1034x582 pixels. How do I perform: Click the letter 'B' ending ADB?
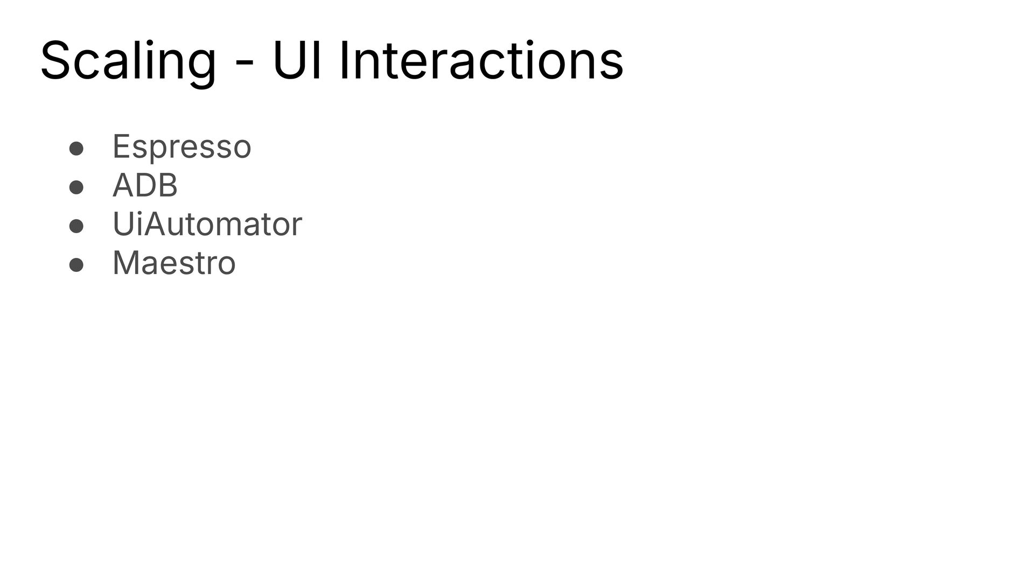[167, 185]
